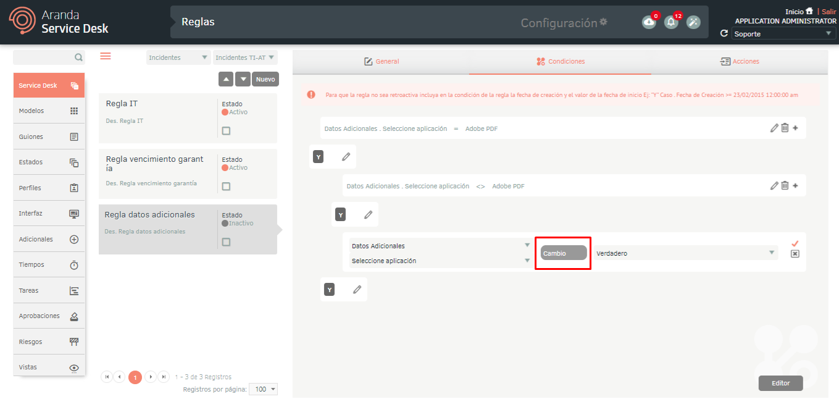
Task: Click the Aranda Service Desk logo
Action: tap(59, 22)
